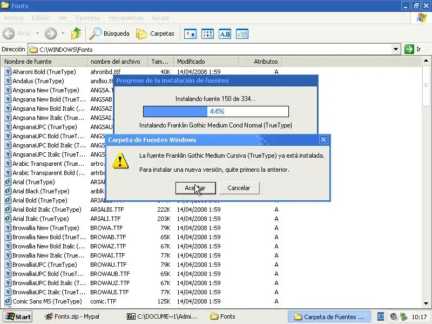Select the Arial Italic font icon
Image resolution: width=432 pixels, height=324 pixels.
click(x=8, y=219)
